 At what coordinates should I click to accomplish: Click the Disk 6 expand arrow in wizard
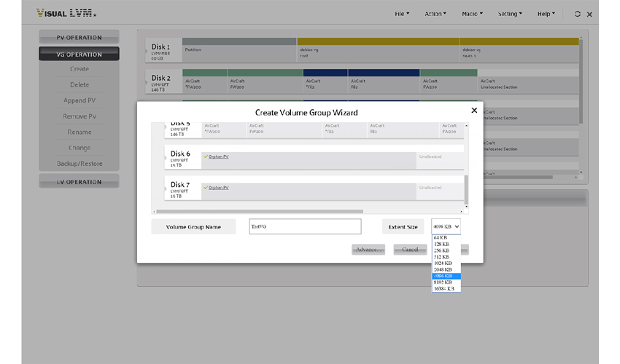(166, 158)
